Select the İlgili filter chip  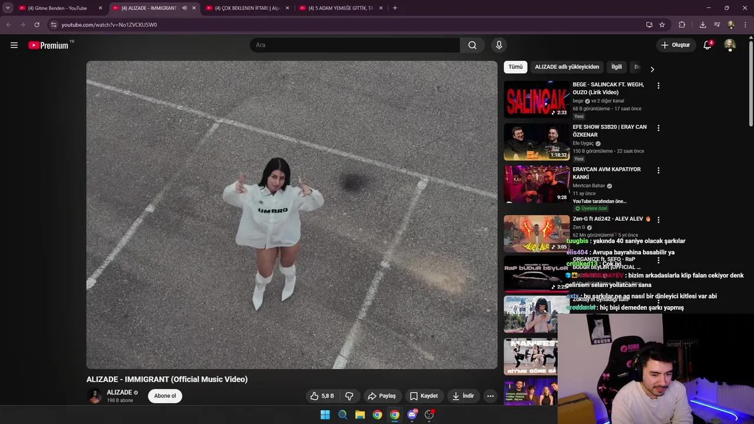click(616, 67)
